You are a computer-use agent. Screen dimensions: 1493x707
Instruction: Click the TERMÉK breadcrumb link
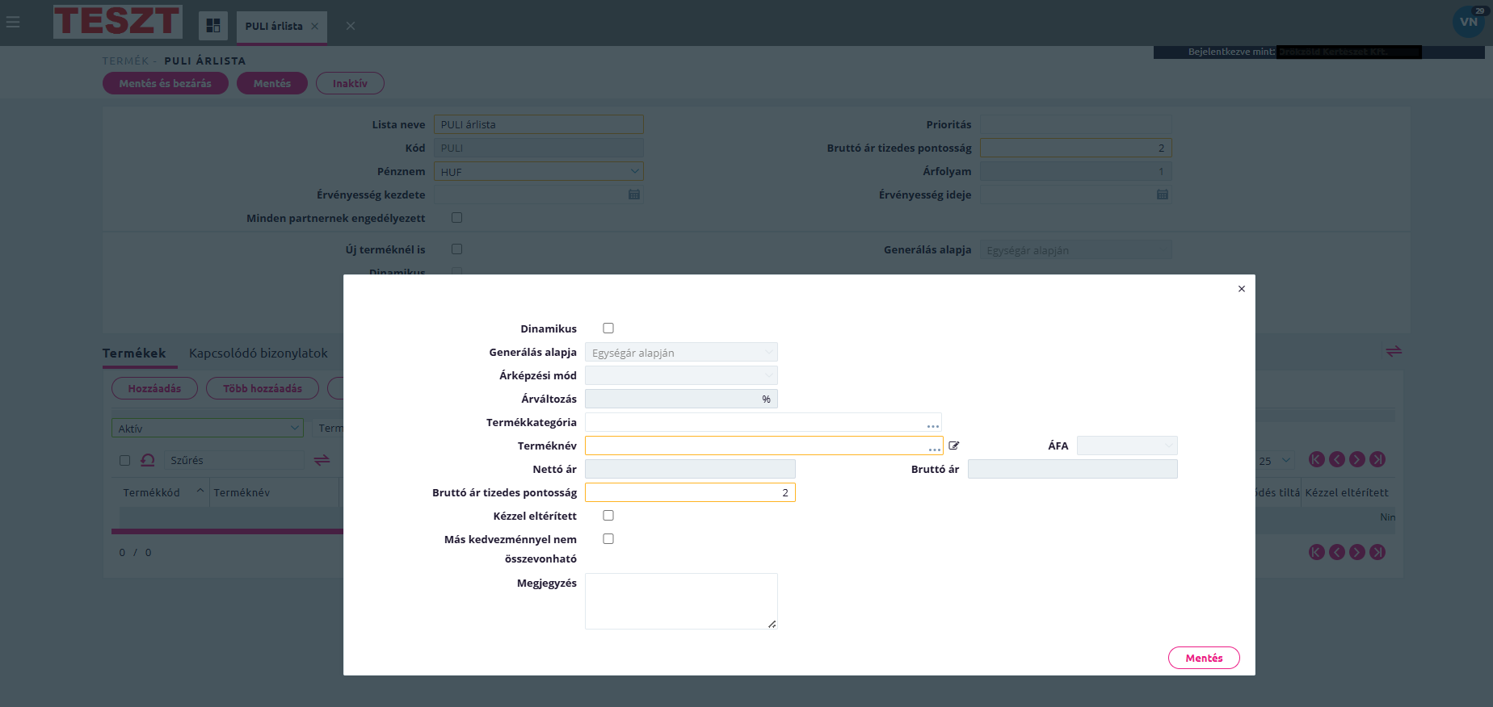coord(125,61)
